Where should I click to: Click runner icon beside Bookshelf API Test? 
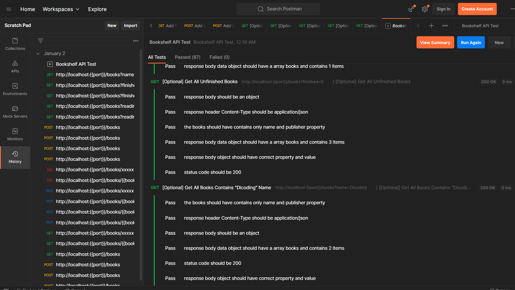[50, 64]
